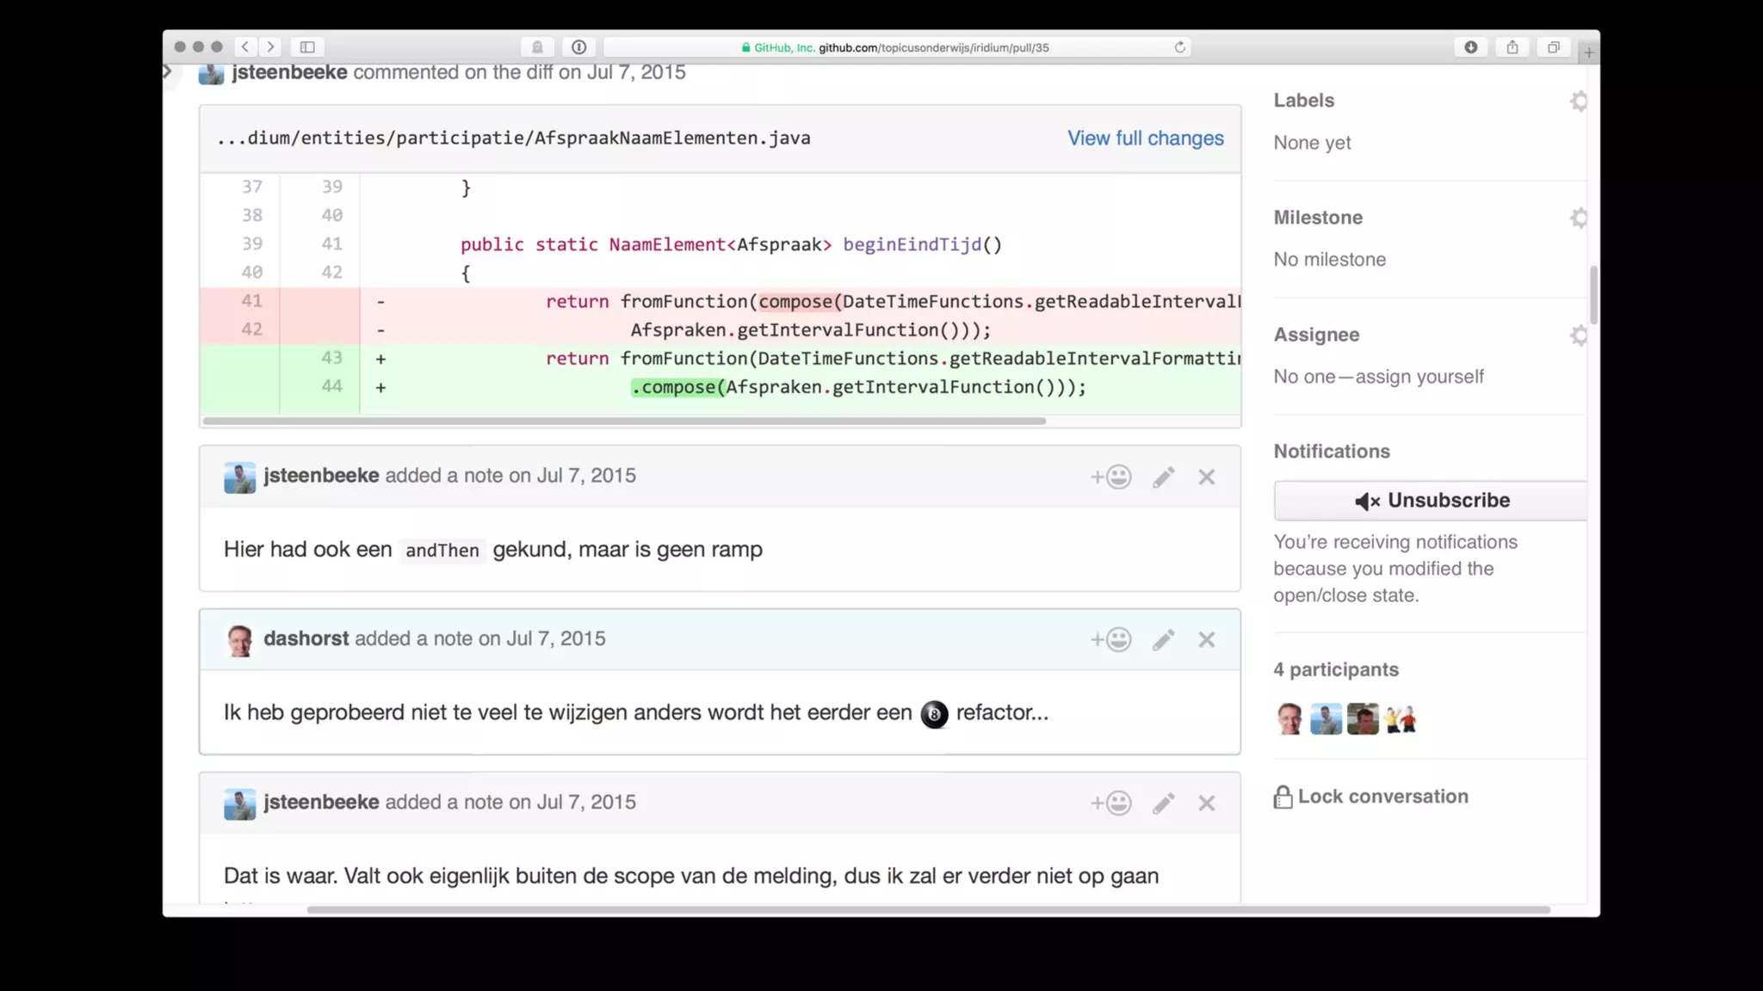Click assign yourself link
Screen dimensions: 1763x991
point(1420,377)
